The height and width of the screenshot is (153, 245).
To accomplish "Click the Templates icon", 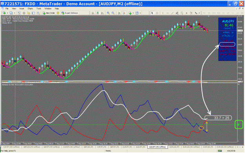I will tap(137, 13).
